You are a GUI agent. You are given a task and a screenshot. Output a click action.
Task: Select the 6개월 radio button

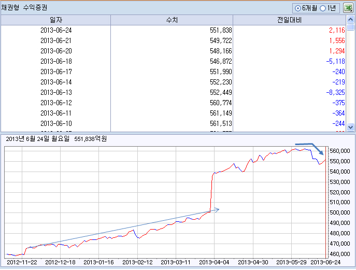(297, 8)
